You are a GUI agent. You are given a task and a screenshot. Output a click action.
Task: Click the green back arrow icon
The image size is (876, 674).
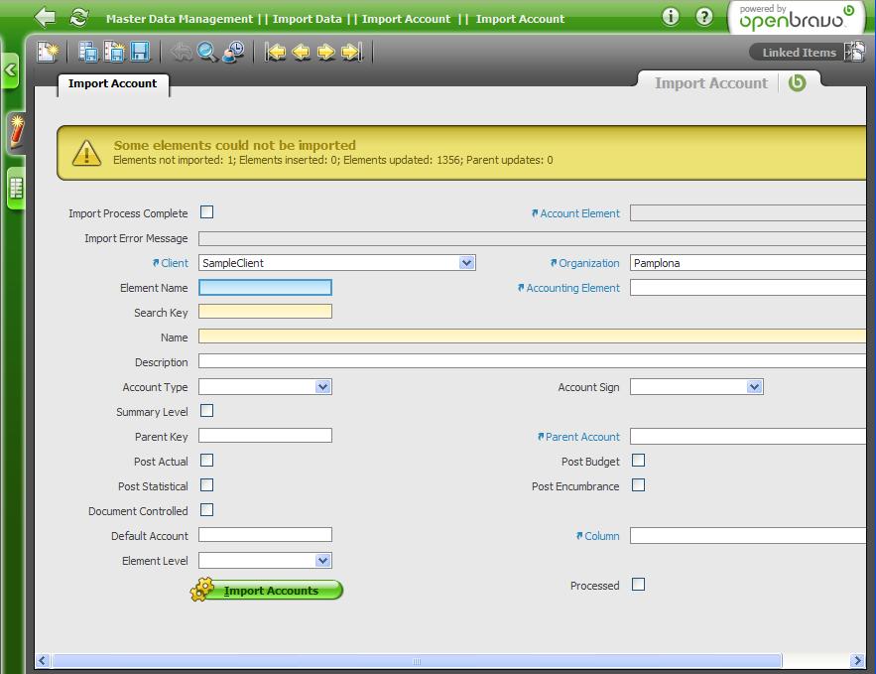tap(45, 18)
